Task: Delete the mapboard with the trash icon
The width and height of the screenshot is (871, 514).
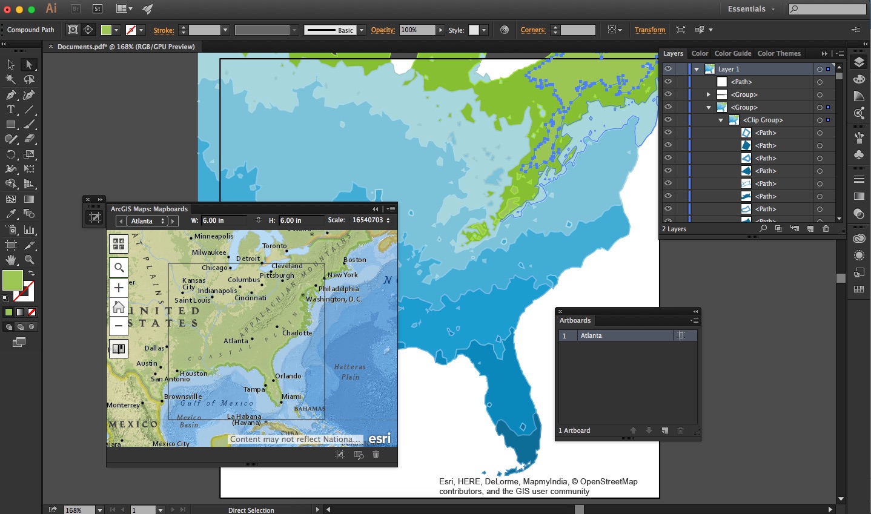Action: (x=376, y=455)
